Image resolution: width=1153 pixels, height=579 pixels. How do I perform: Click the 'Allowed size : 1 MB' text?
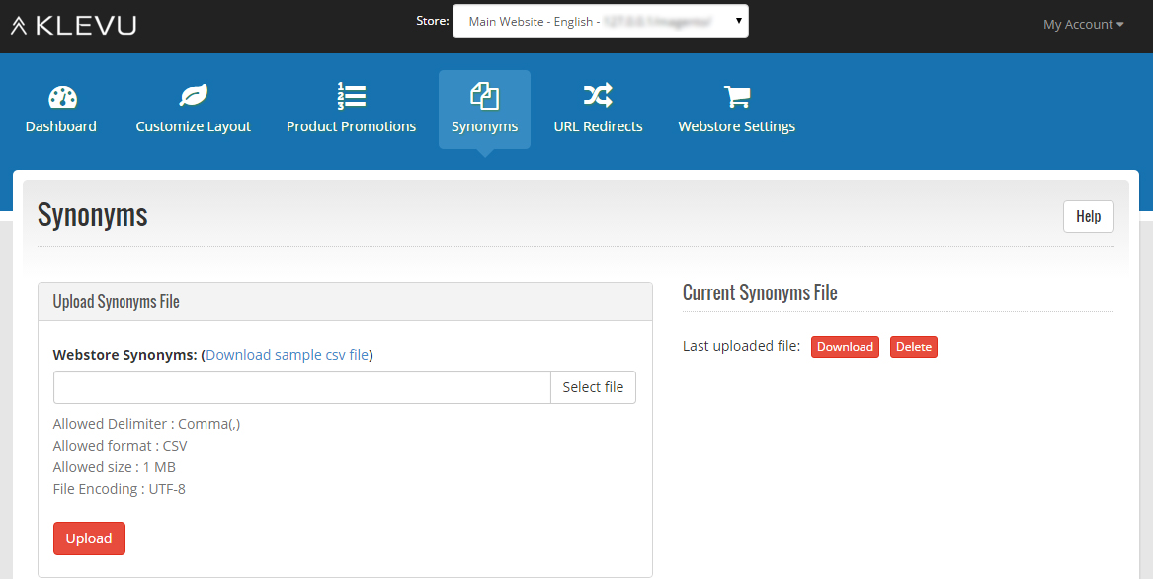tap(114, 467)
